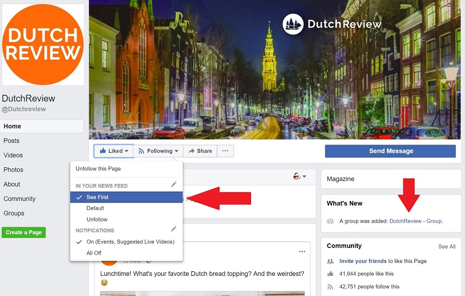Click the DutchReview page name
The image size is (465, 296).
coord(28,99)
